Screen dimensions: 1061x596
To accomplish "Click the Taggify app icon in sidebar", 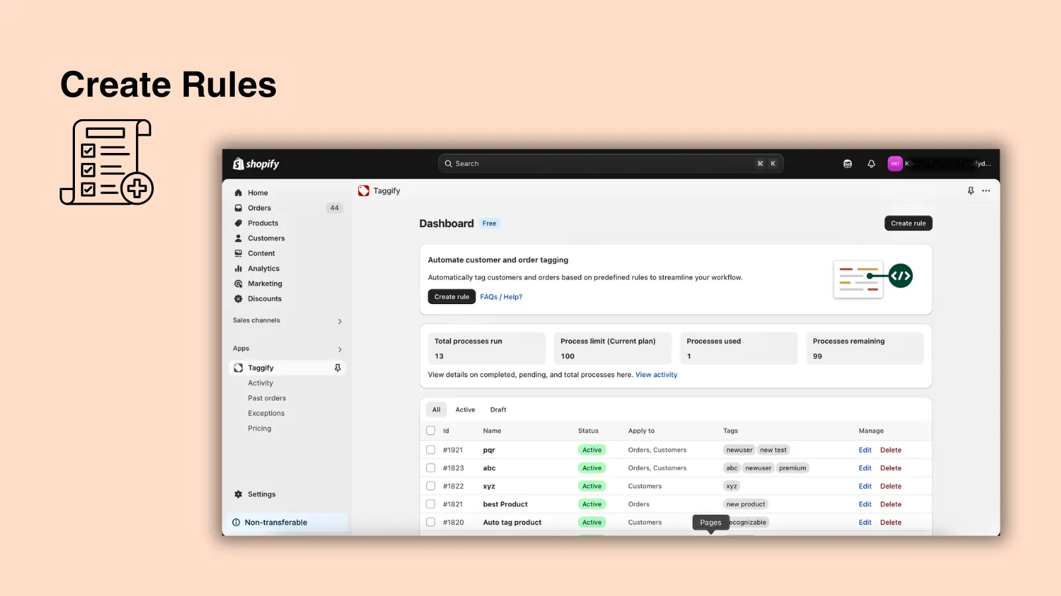I will 238,368.
